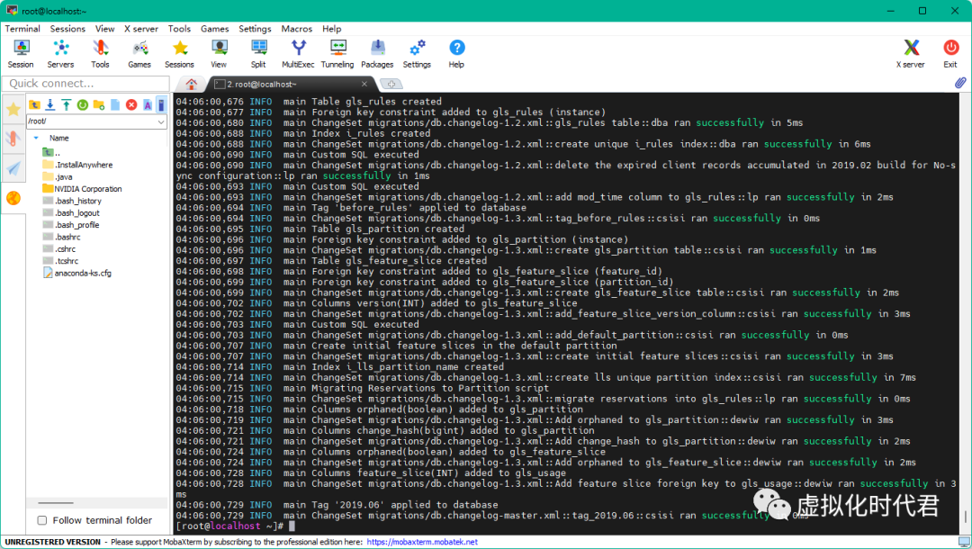This screenshot has height=549, width=972.
Task: Switch to the home tab
Action: point(192,84)
